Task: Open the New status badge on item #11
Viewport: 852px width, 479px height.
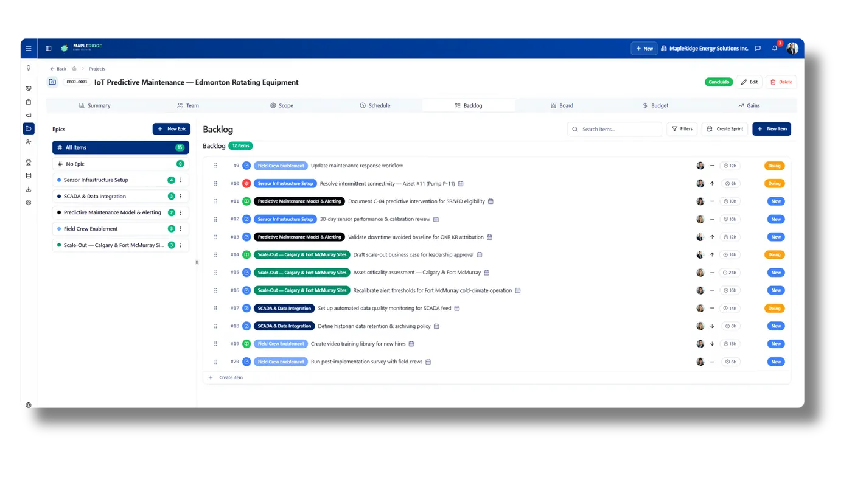Action: coord(776,201)
